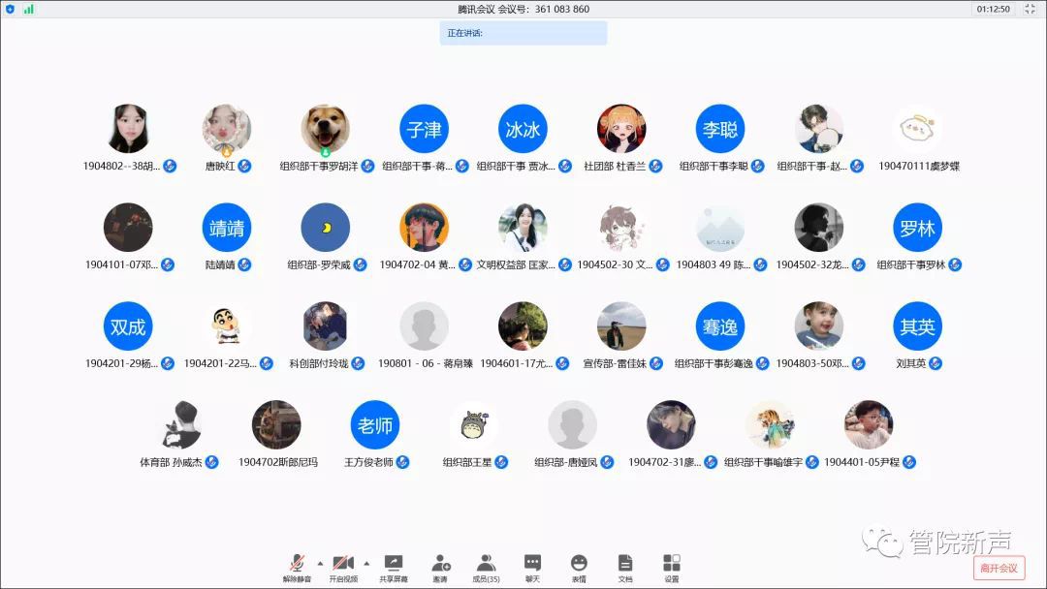Expand video options arrow beside 开启视频
Viewport: 1047px width, 589px height.
pos(365,562)
